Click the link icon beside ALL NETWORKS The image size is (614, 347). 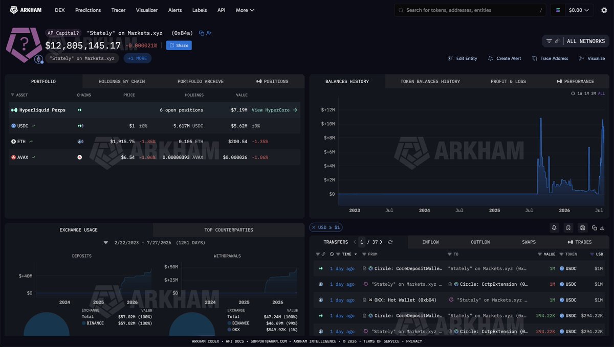(557, 41)
